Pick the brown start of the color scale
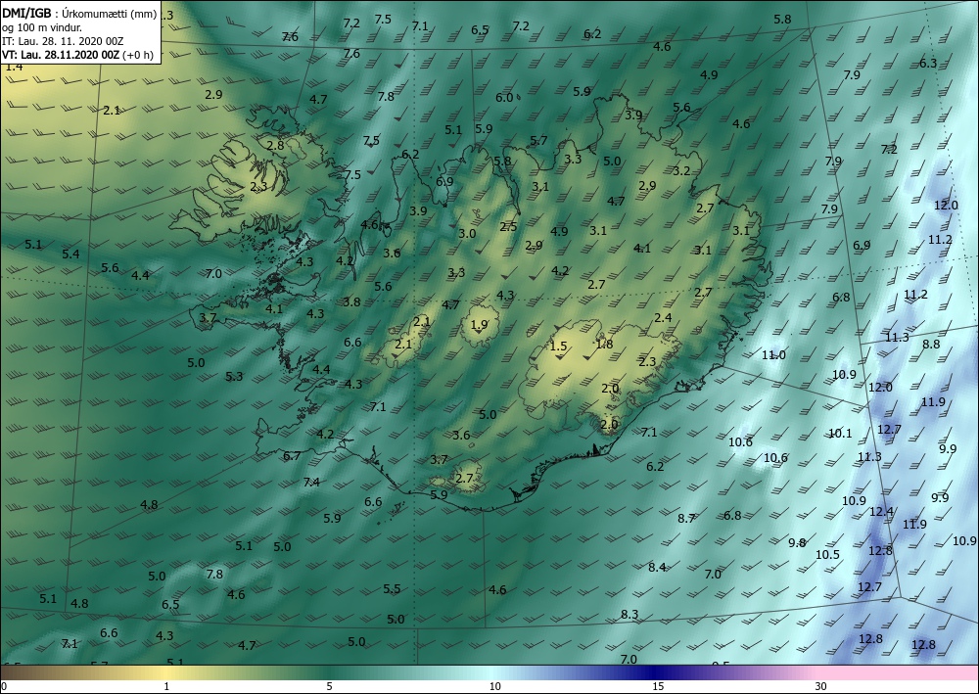979x694 pixels. click(19, 672)
